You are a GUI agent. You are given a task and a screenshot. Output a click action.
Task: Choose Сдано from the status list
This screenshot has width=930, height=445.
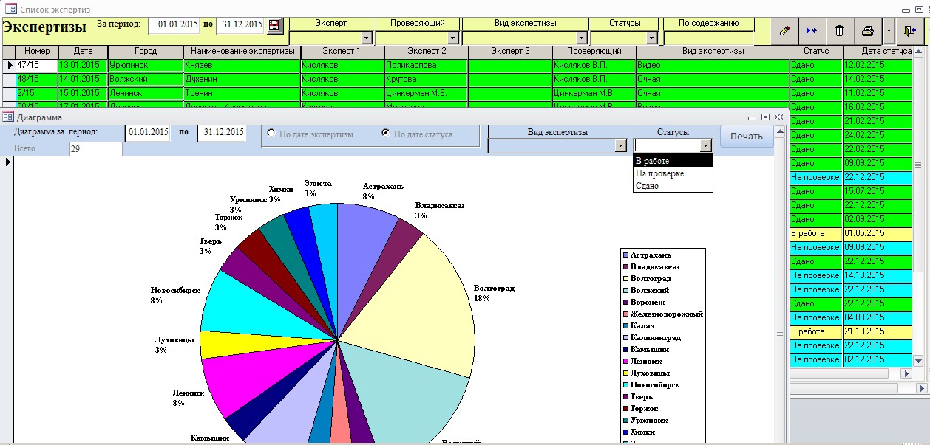pyautogui.click(x=673, y=186)
